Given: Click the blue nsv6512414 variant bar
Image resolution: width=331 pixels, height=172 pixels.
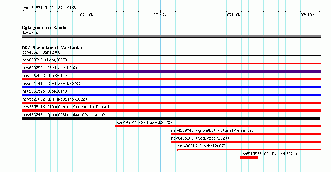Looking at the screenshot, I should tap(171, 87).
